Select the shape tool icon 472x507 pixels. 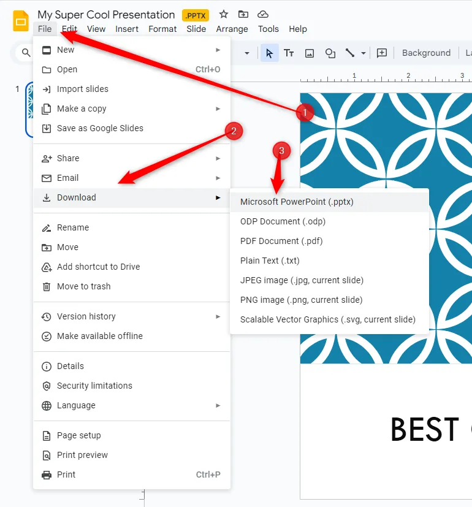point(330,53)
